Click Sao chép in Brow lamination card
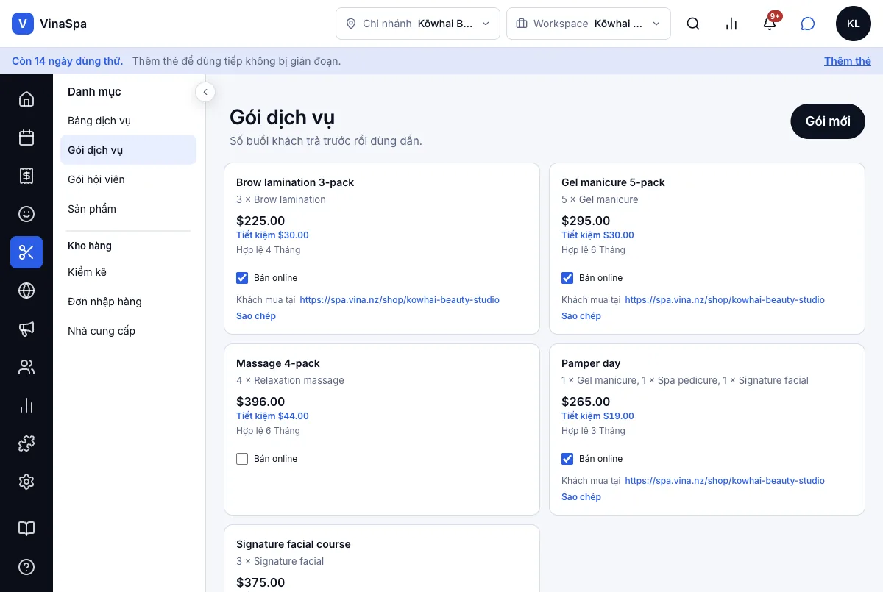This screenshot has width=883, height=592. coord(256,316)
